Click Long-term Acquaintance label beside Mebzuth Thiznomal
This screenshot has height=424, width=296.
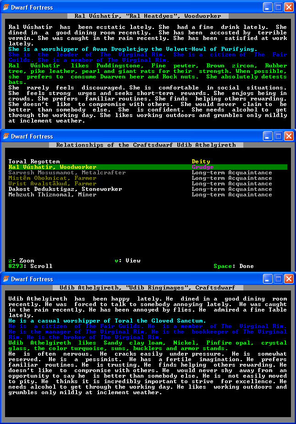click(x=232, y=195)
